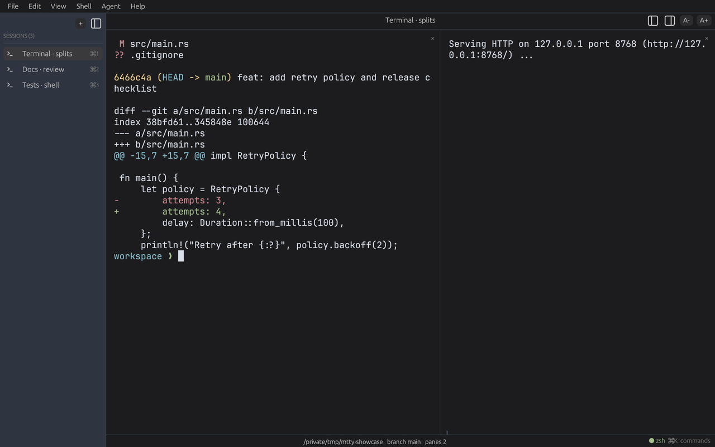Click the removed line attempts: 3,
Screen dimensions: 715x447
[x=170, y=201]
